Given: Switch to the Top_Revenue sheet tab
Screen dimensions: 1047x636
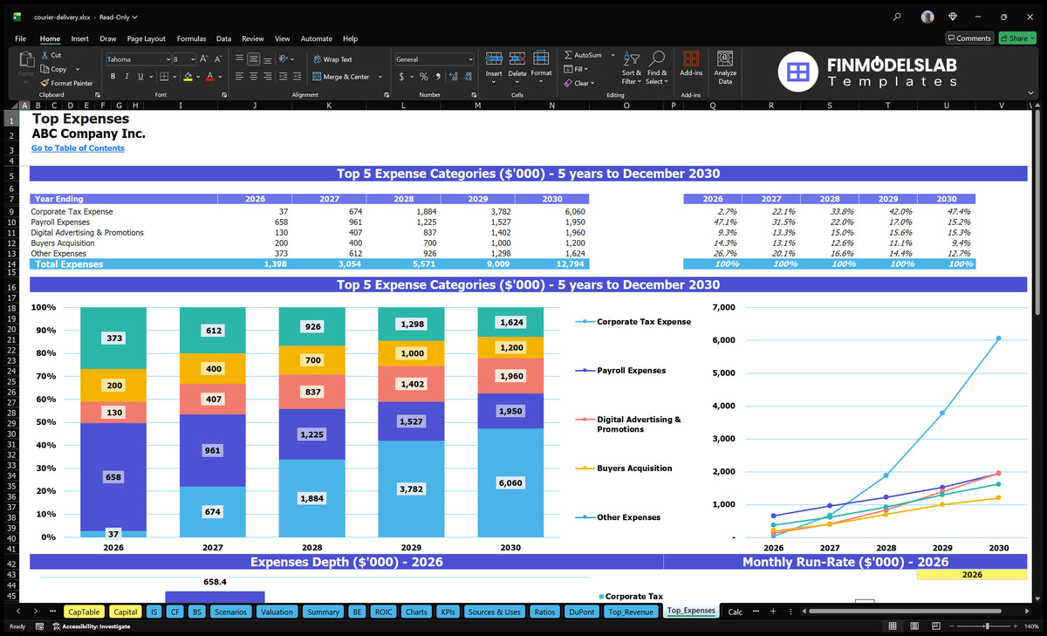Looking at the screenshot, I should point(630,612).
